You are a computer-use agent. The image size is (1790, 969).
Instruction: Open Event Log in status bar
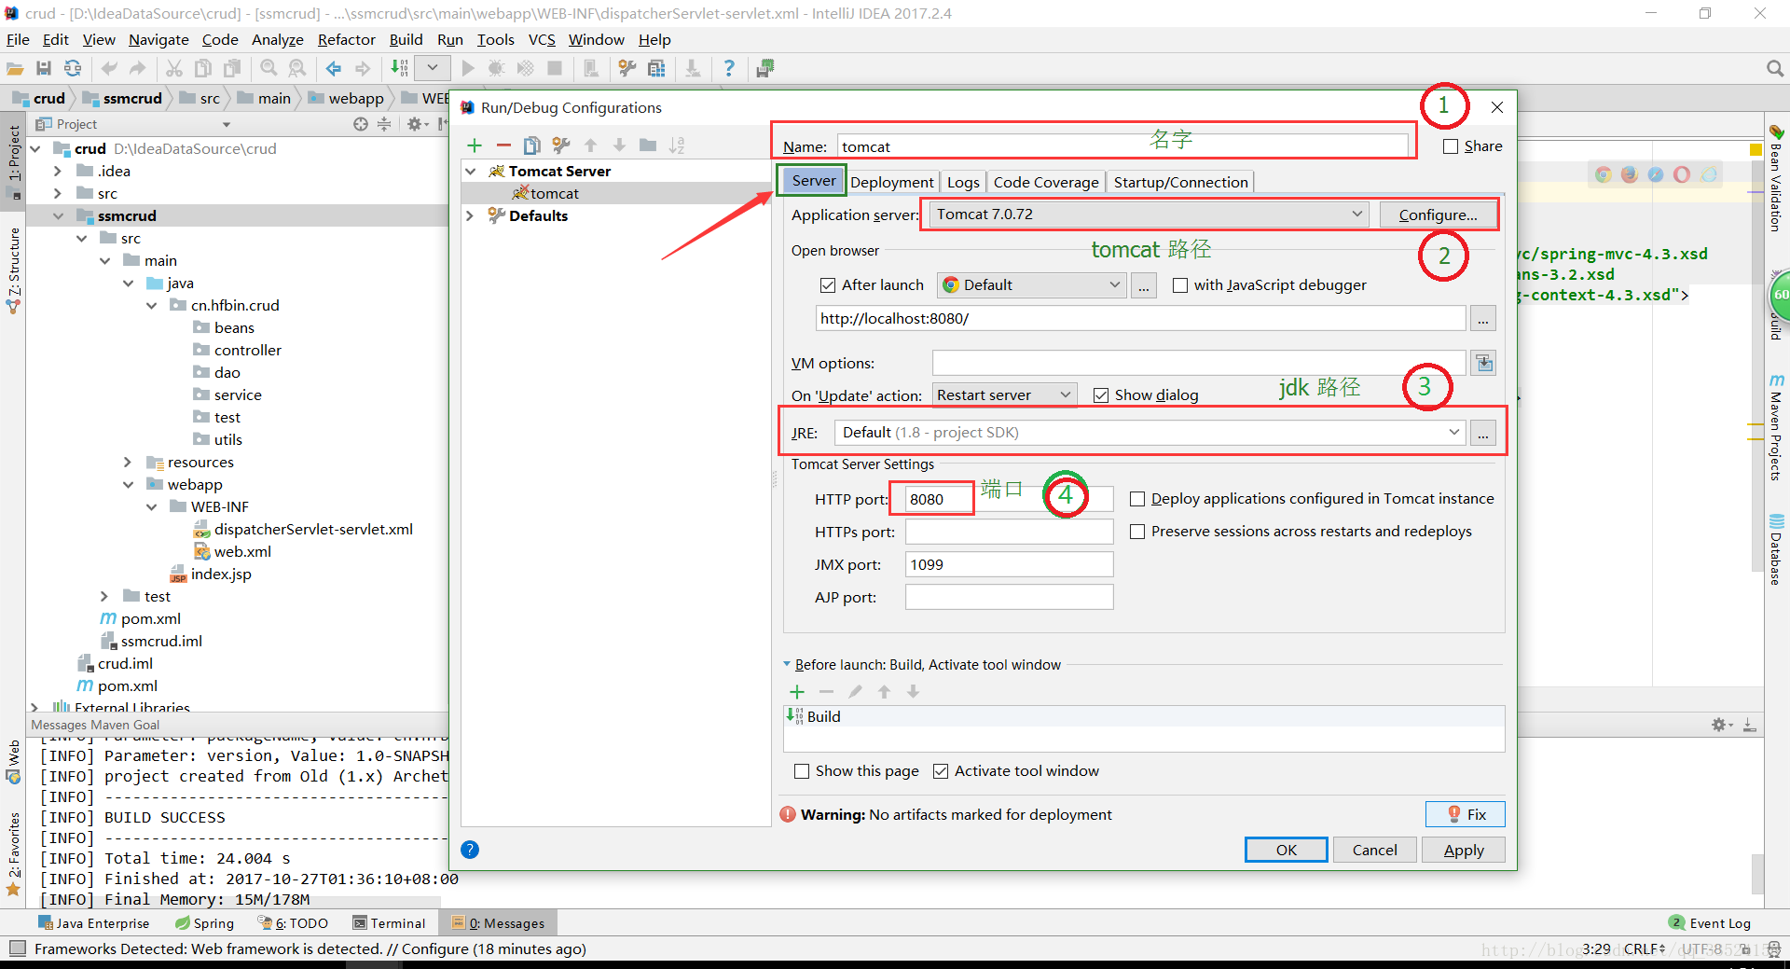click(x=1710, y=923)
